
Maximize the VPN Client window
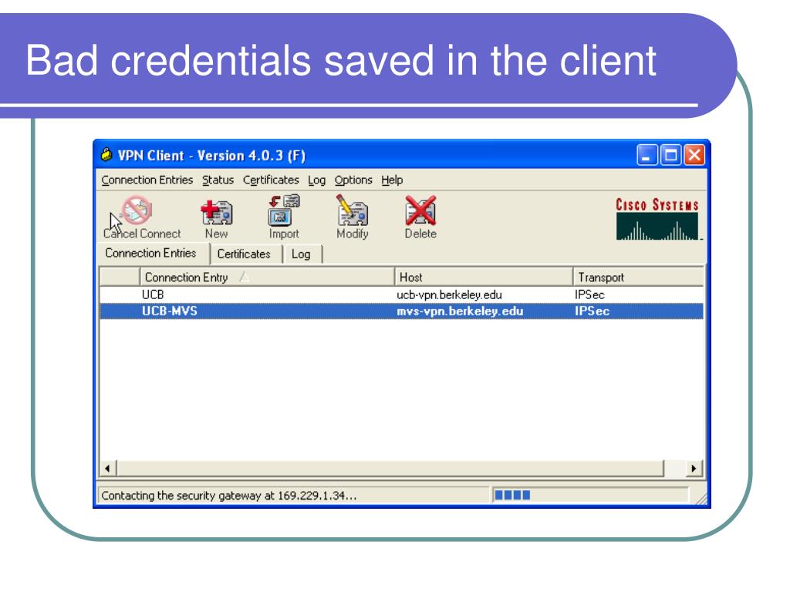[671, 155]
